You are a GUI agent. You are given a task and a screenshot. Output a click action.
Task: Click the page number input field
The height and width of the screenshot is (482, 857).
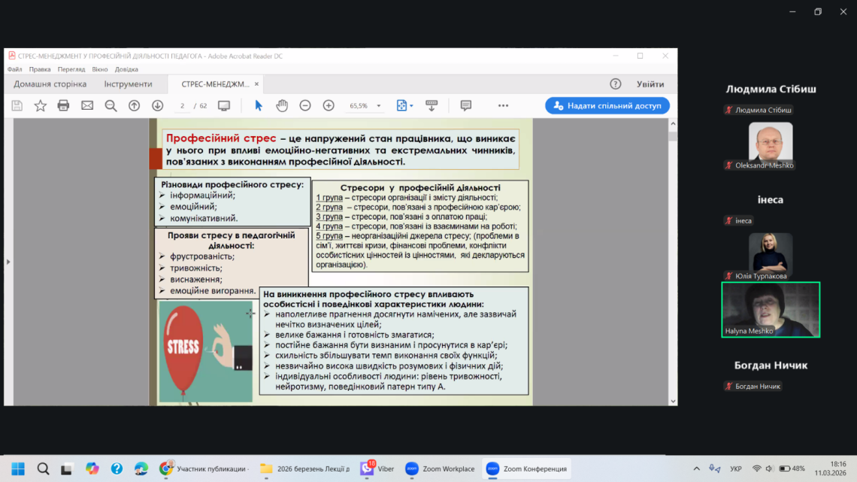pyautogui.click(x=183, y=106)
